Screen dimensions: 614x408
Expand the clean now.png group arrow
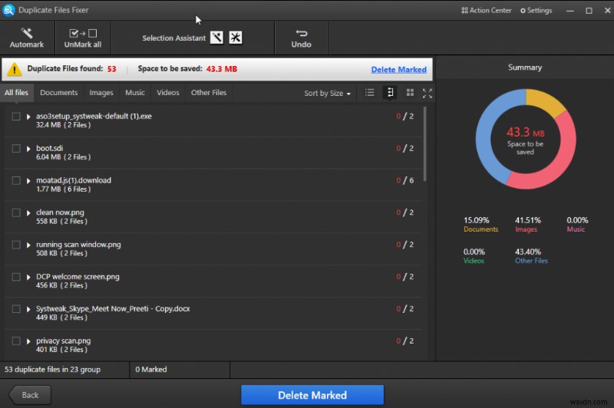click(28, 212)
